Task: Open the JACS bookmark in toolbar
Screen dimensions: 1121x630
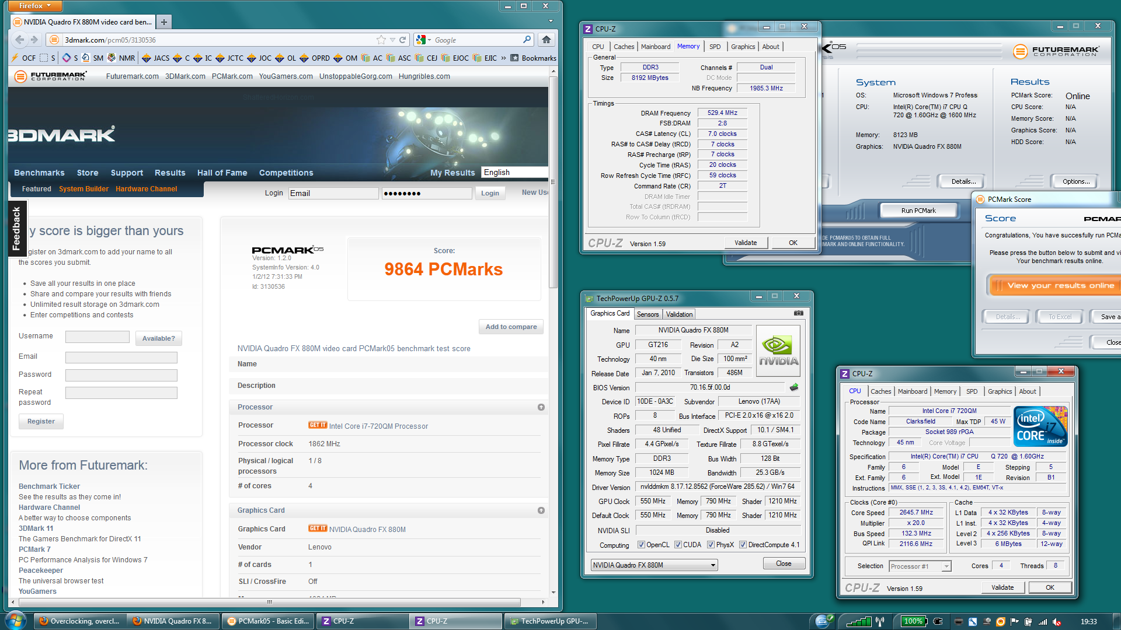Action: tap(156, 58)
